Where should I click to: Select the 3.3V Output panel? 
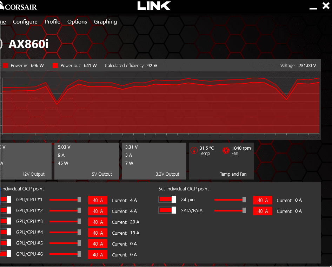coord(154,161)
